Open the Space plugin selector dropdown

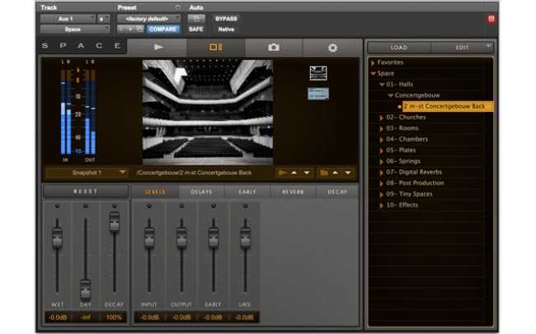[x=75, y=30]
